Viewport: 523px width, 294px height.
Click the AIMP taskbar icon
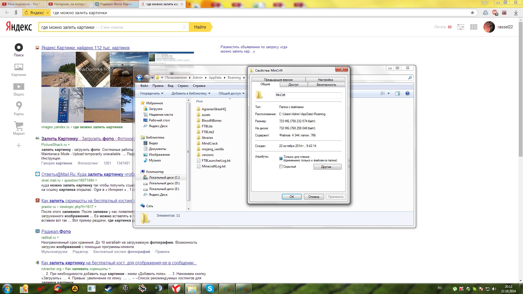point(75,289)
